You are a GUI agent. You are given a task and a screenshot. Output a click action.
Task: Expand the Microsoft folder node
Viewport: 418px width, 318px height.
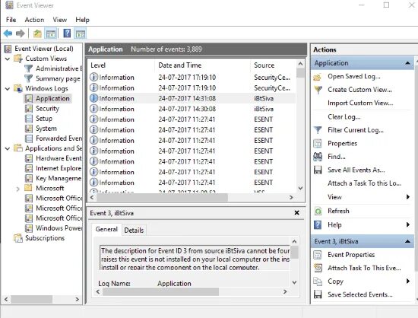[18, 189]
